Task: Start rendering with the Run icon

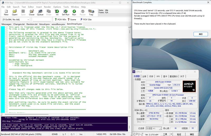Action: [74, 13]
